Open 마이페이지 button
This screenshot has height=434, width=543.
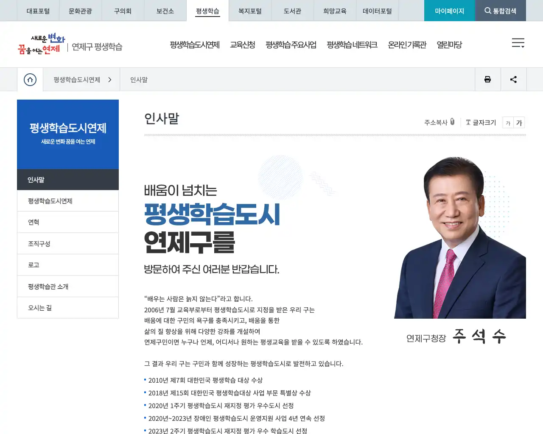tap(450, 11)
